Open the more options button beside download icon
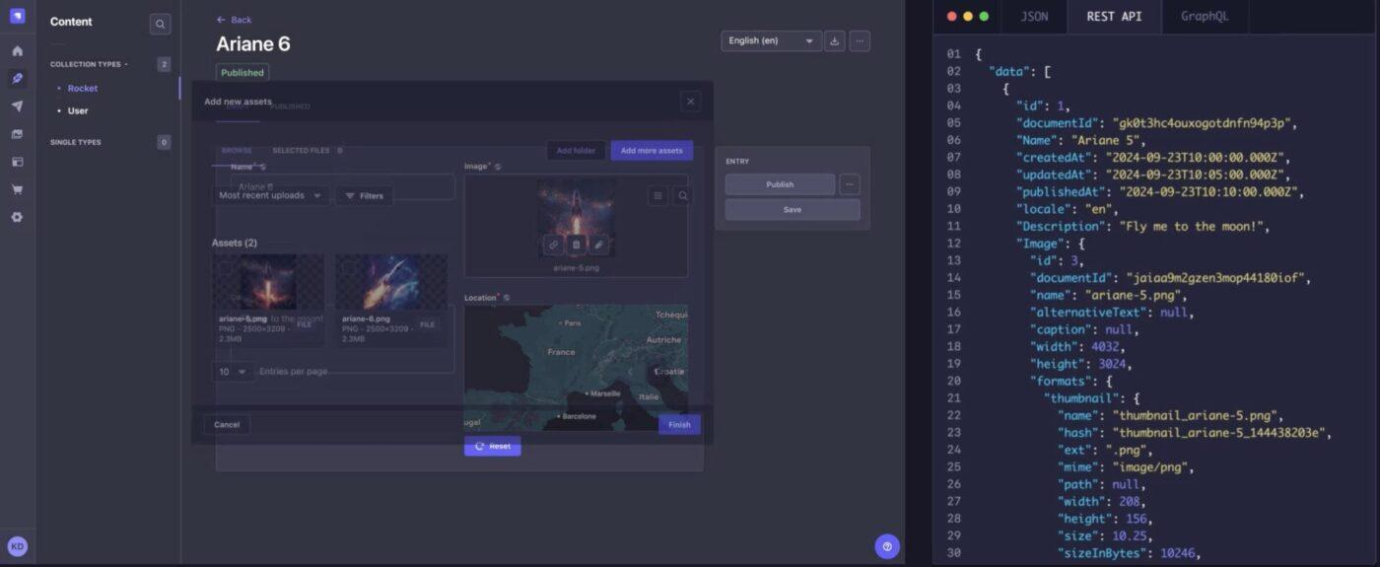 coord(861,40)
